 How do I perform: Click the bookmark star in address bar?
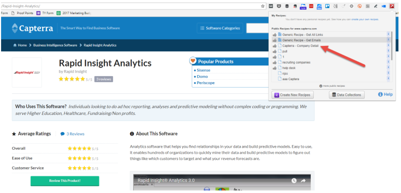(263, 6)
